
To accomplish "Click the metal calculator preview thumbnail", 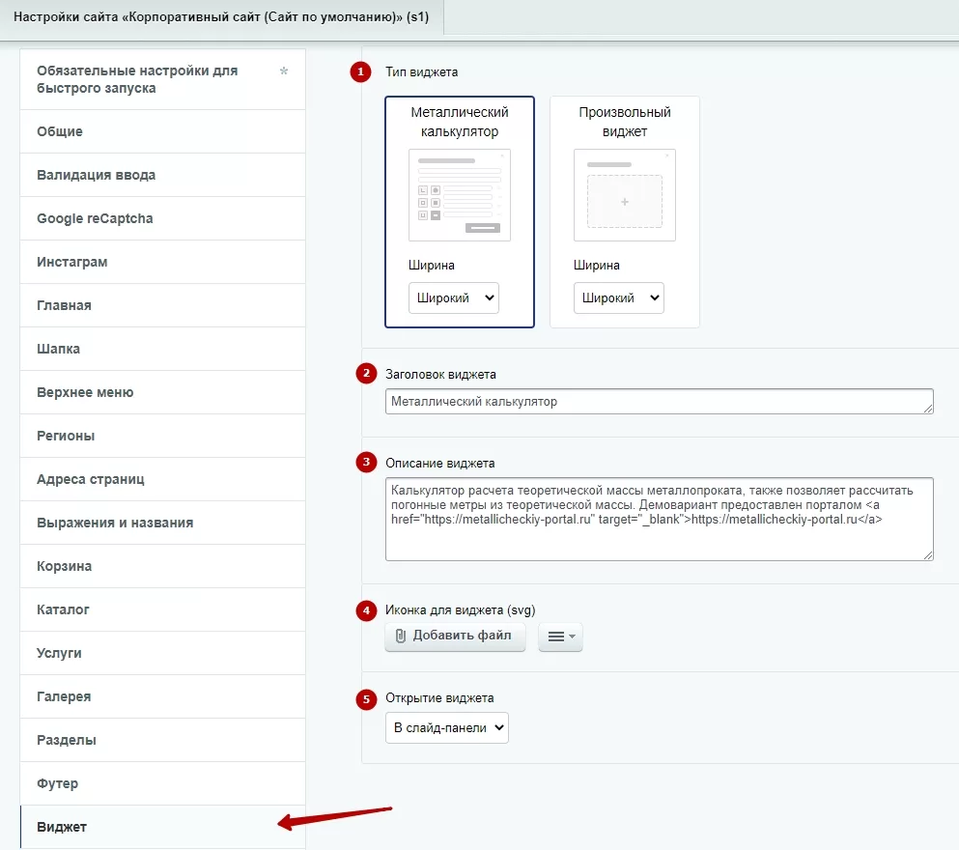I will click(x=460, y=195).
